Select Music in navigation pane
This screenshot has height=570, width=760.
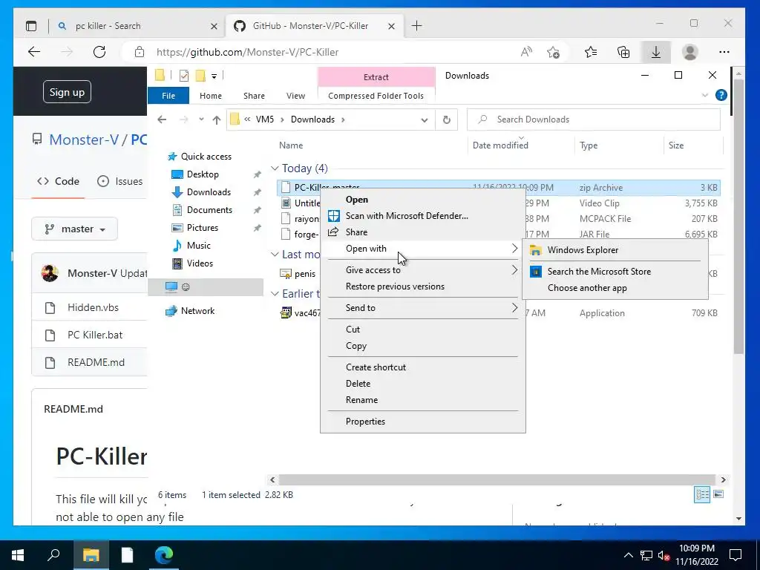tap(199, 246)
